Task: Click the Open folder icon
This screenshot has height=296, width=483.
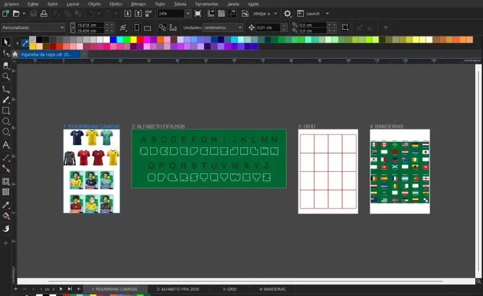Action: click(x=16, y=14)
